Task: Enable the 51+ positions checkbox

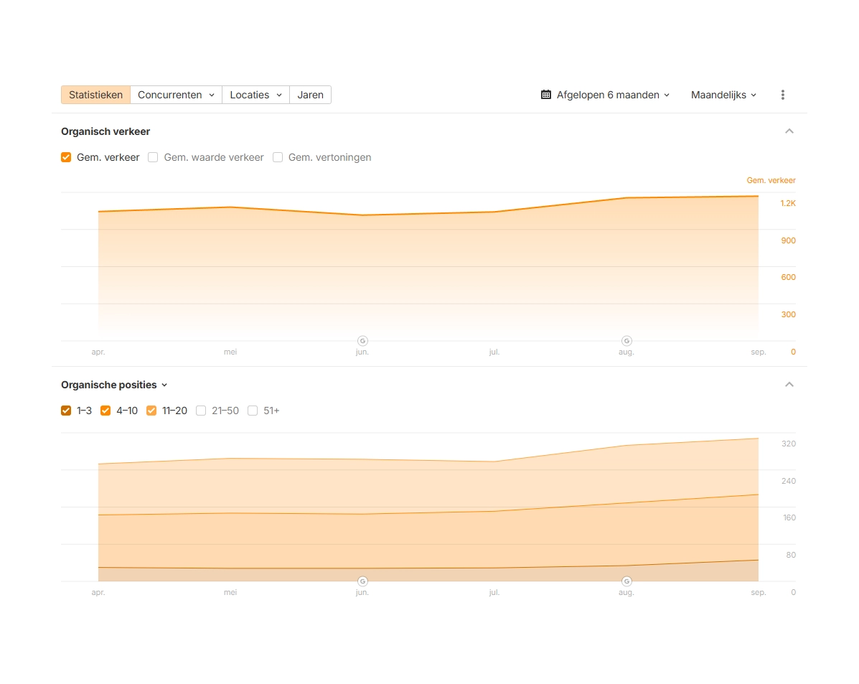Action: 253,411
